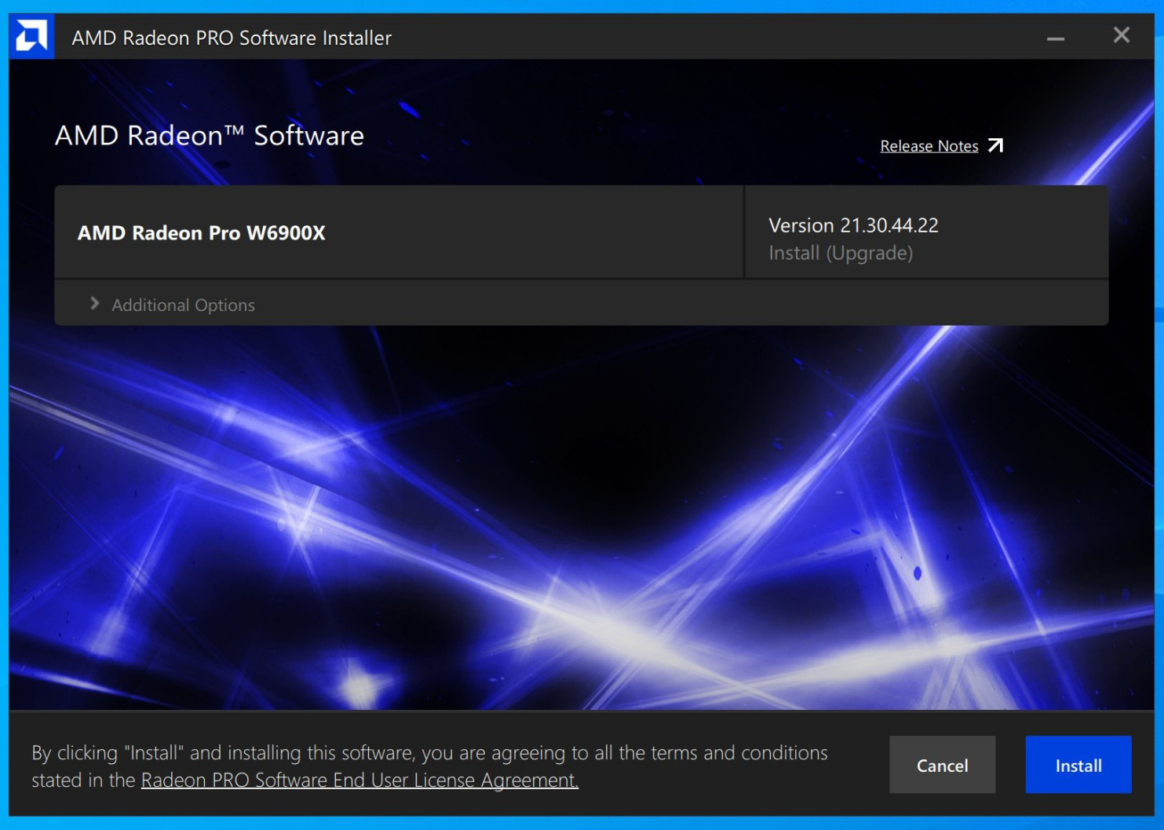Click the Release Notes external-link arrow icon
1164x830 pixels.
(995, 145)
